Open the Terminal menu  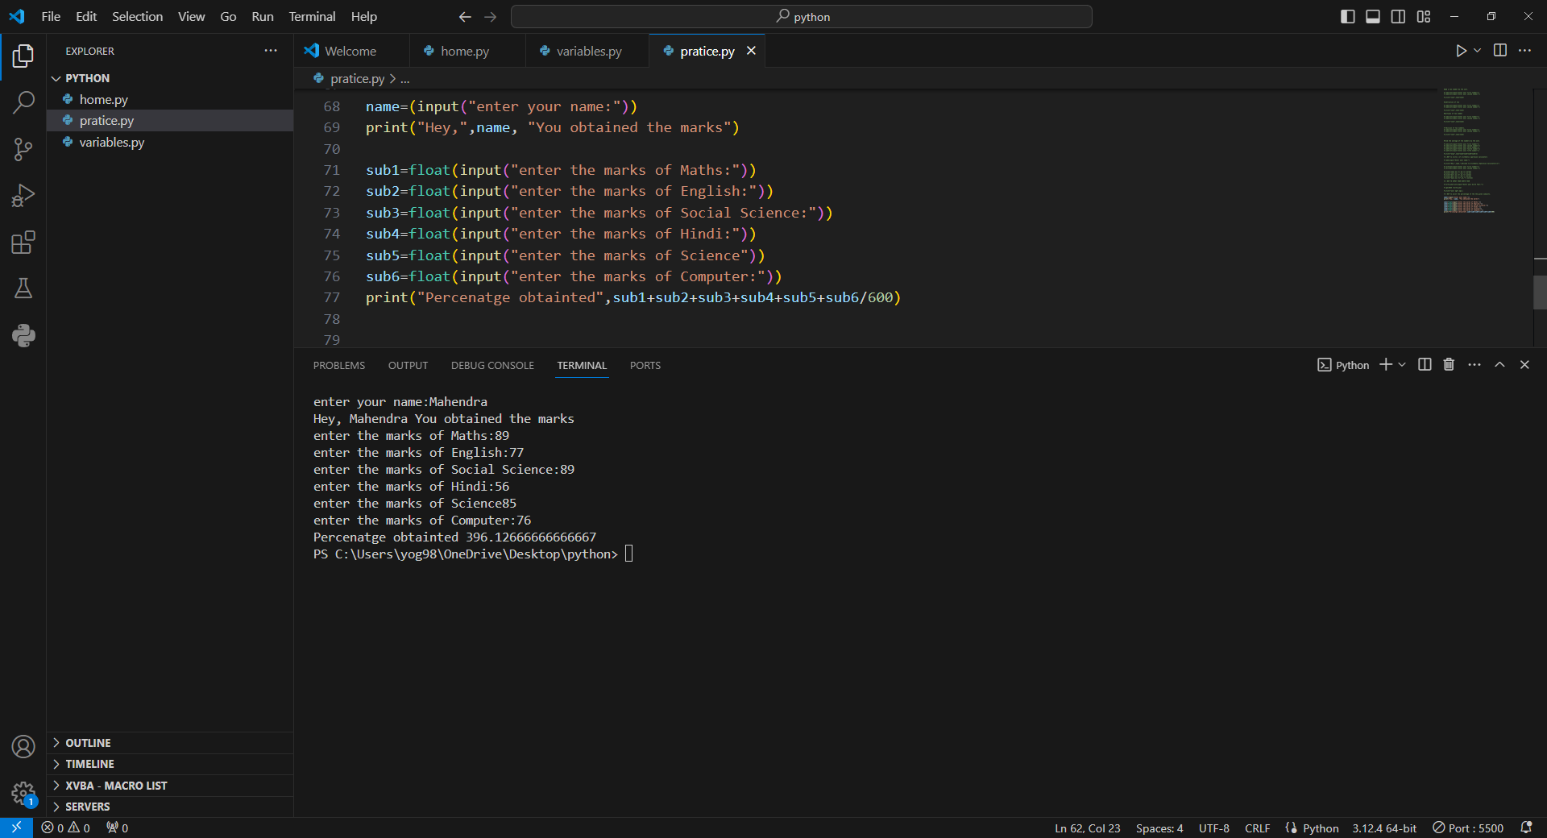coord(312,16)
